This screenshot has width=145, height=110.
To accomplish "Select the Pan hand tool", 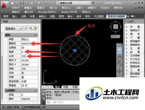I will [119, 58].
